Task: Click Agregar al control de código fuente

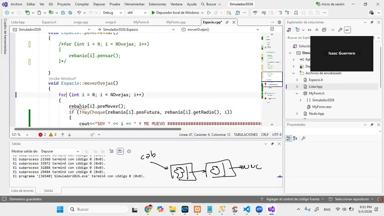Action: (292, 199)
